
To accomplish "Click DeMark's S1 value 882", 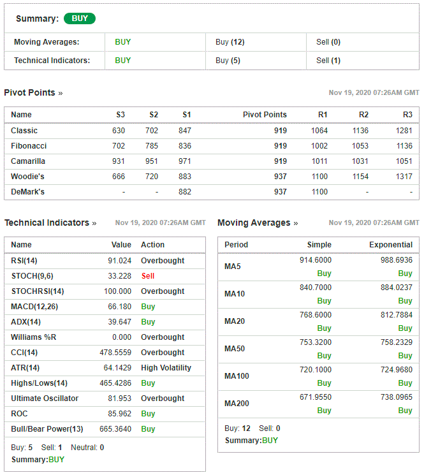I will pyautogui.click(x=185, y=192).
